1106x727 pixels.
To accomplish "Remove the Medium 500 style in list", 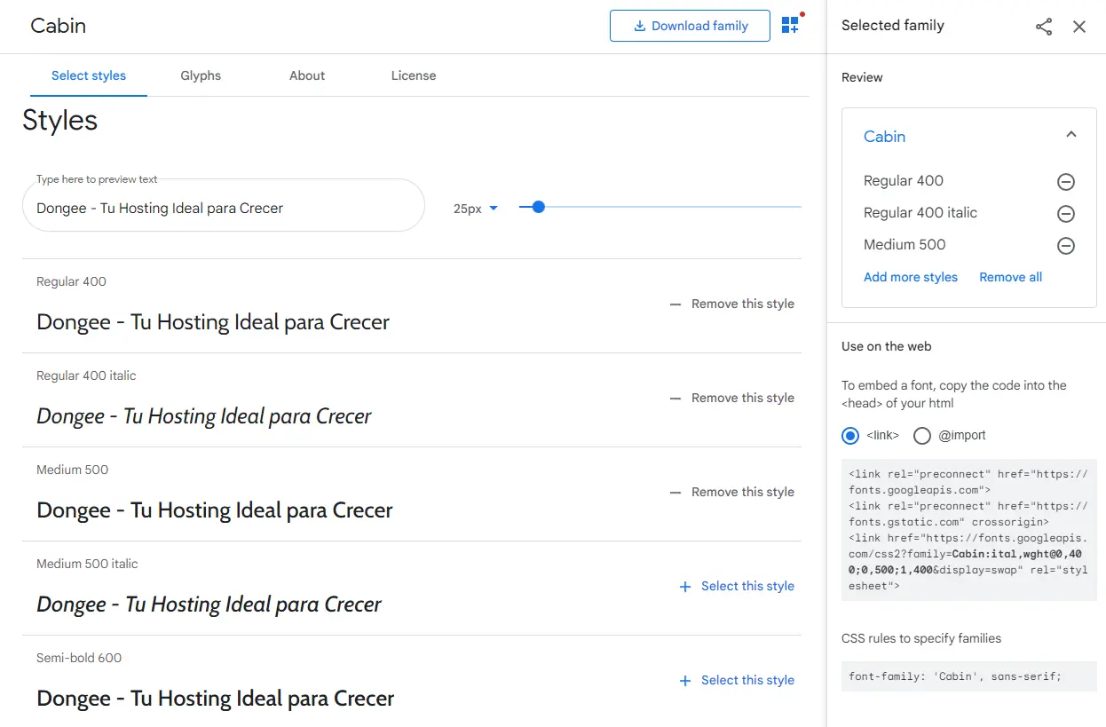I will 732,492.
